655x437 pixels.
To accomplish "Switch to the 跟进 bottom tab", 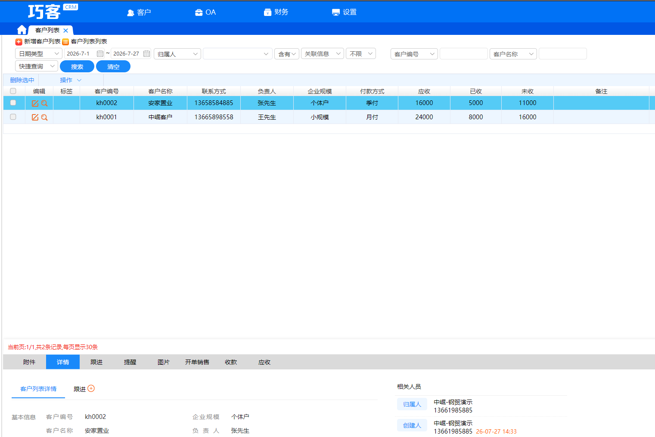I will [96, 362].
